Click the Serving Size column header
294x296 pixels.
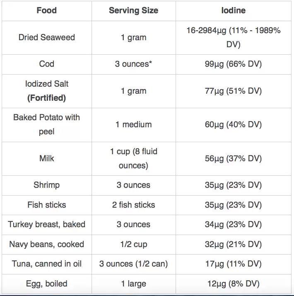(133, 10)
